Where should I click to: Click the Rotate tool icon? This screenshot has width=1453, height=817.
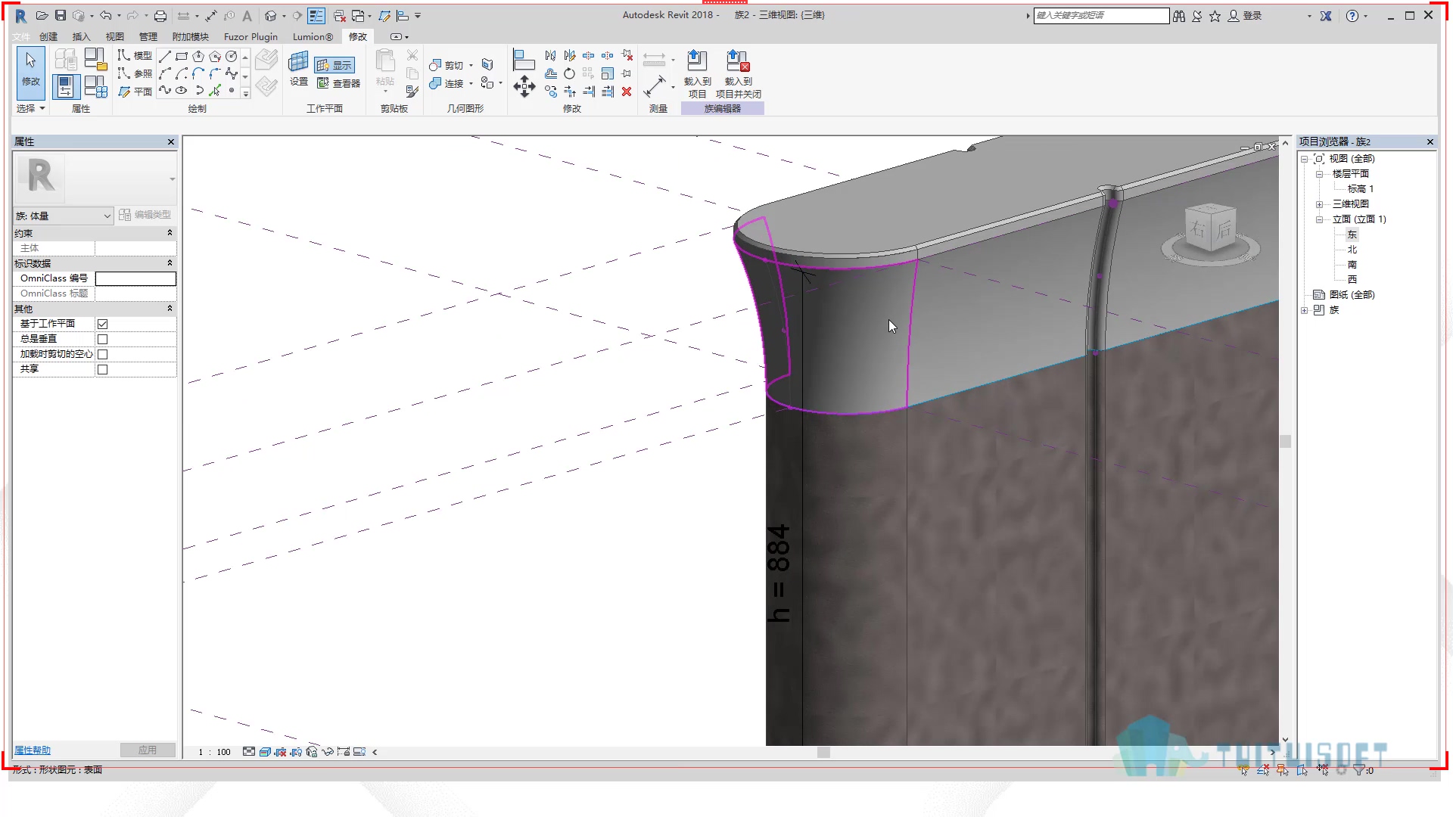(x=569, y=73)
